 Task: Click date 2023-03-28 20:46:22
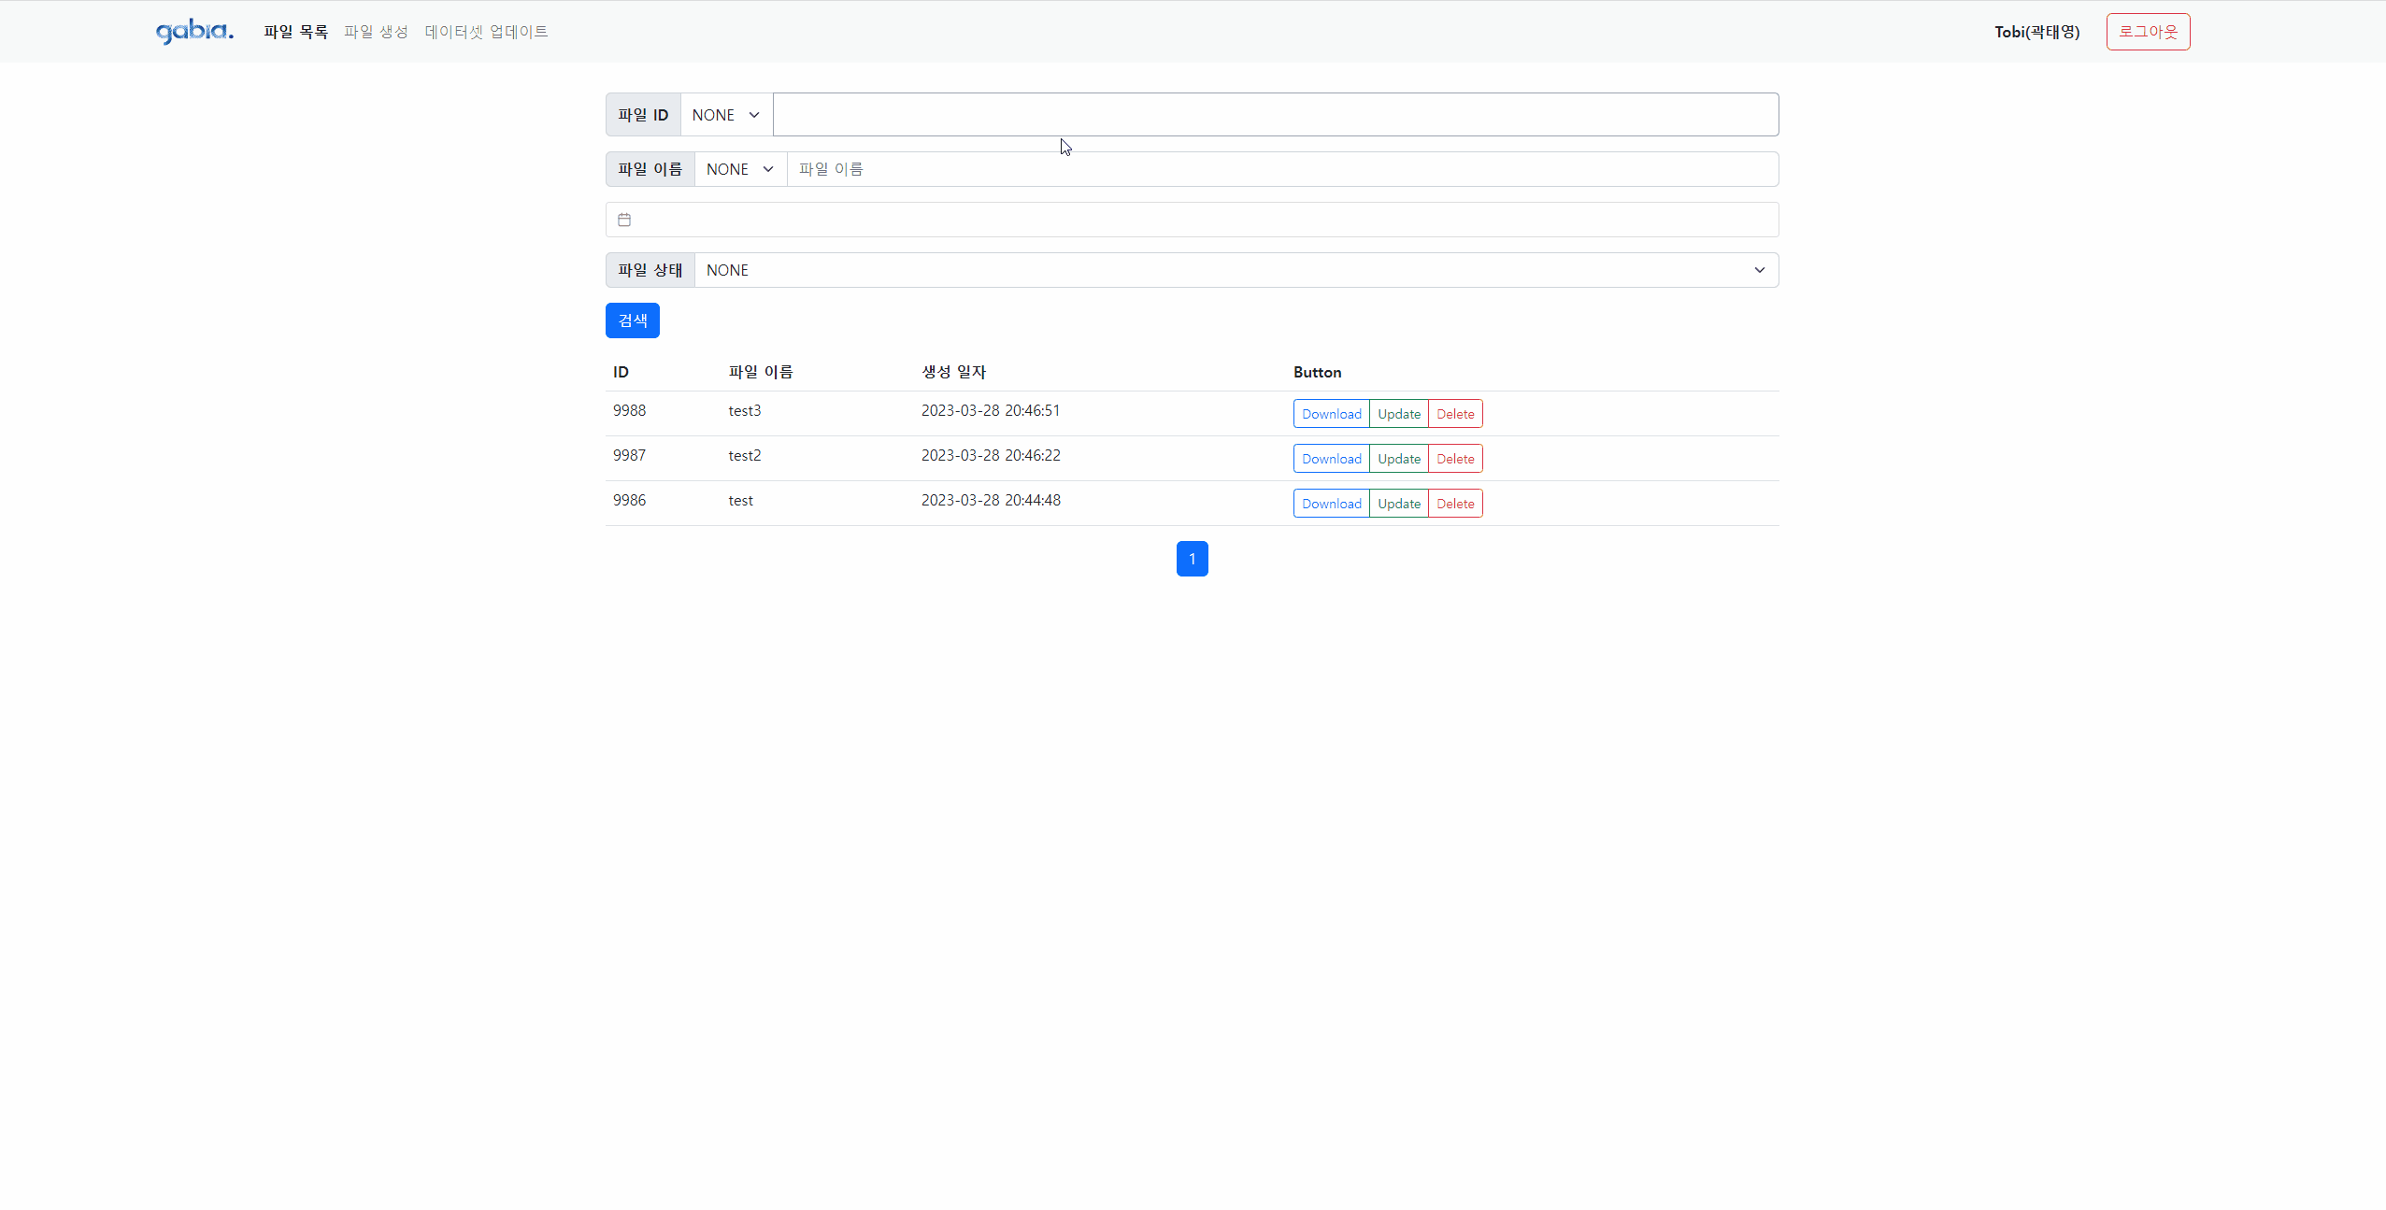click(991, 455)
